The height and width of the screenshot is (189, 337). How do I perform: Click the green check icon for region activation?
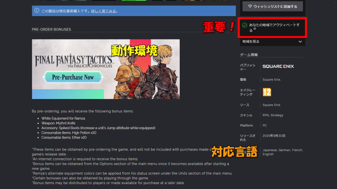[245, 25]
